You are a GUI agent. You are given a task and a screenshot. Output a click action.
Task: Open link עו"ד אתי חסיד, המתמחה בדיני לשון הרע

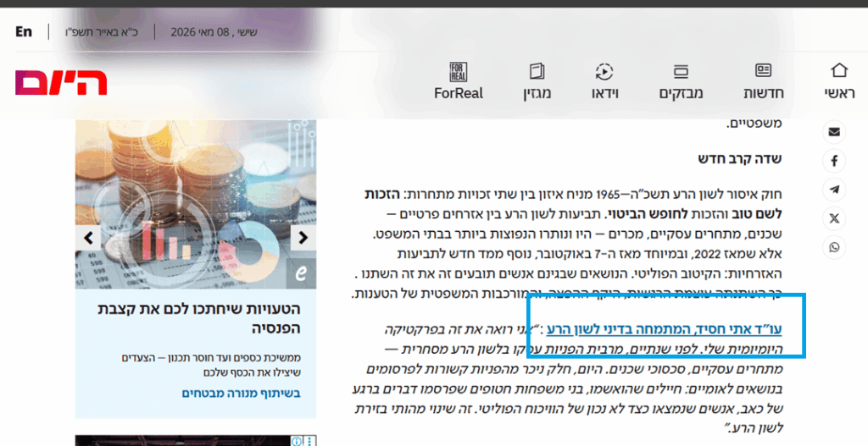pyautogui.click(x=665, y=329)
